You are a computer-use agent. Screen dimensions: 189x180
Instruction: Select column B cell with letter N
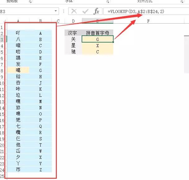40,108
